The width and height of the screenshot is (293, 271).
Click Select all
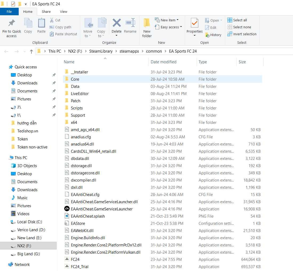coord(237,20)
